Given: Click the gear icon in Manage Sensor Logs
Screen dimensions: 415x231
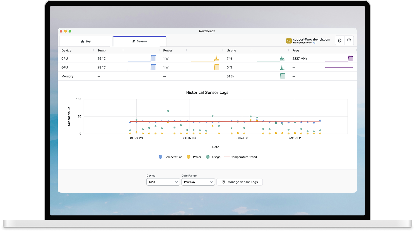Looking at the screenshot, I should click(223, 182).
